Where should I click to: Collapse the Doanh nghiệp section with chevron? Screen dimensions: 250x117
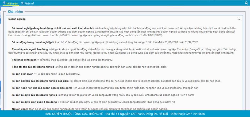tap(239, 19)
